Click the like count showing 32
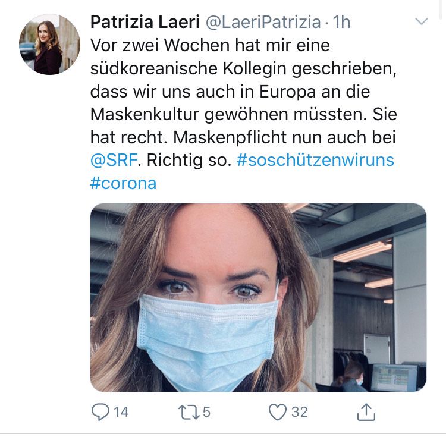 (300, 412)
